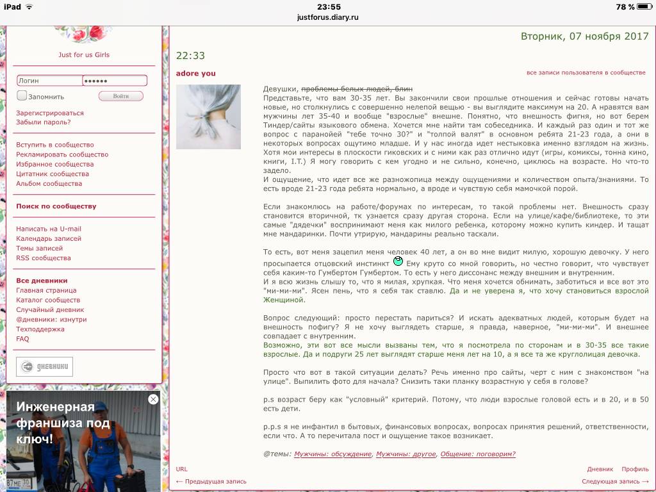Go to Избранное сообщества
Screen dimensions: 656x492
coord(55,164)
